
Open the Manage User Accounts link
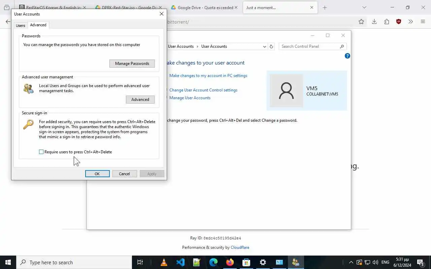pyautogui.click(x=190, y=98)
